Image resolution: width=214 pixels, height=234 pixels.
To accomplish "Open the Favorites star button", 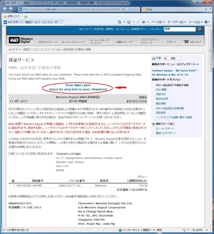I will 5,16.
